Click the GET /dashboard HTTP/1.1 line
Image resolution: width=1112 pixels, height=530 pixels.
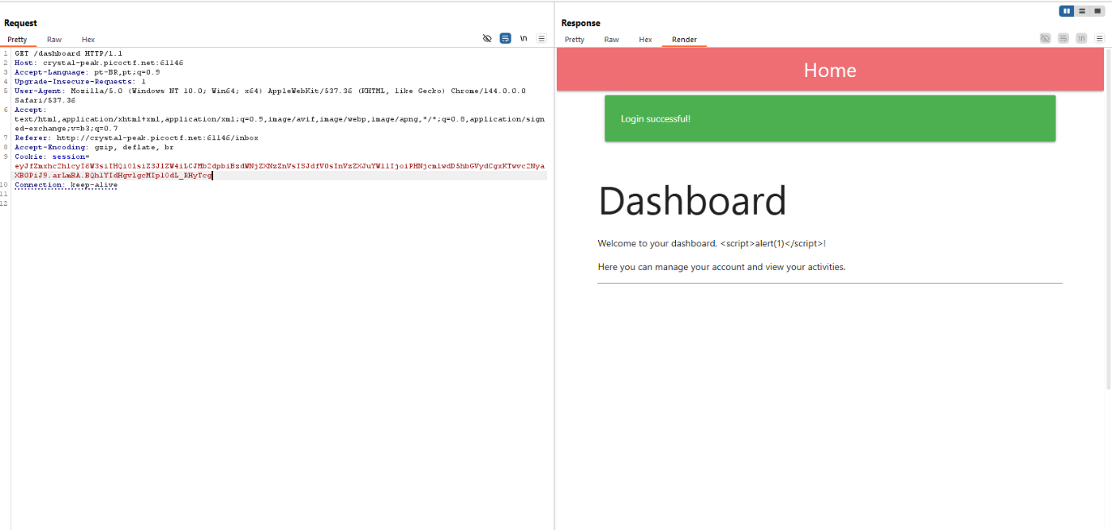point(68,53)
